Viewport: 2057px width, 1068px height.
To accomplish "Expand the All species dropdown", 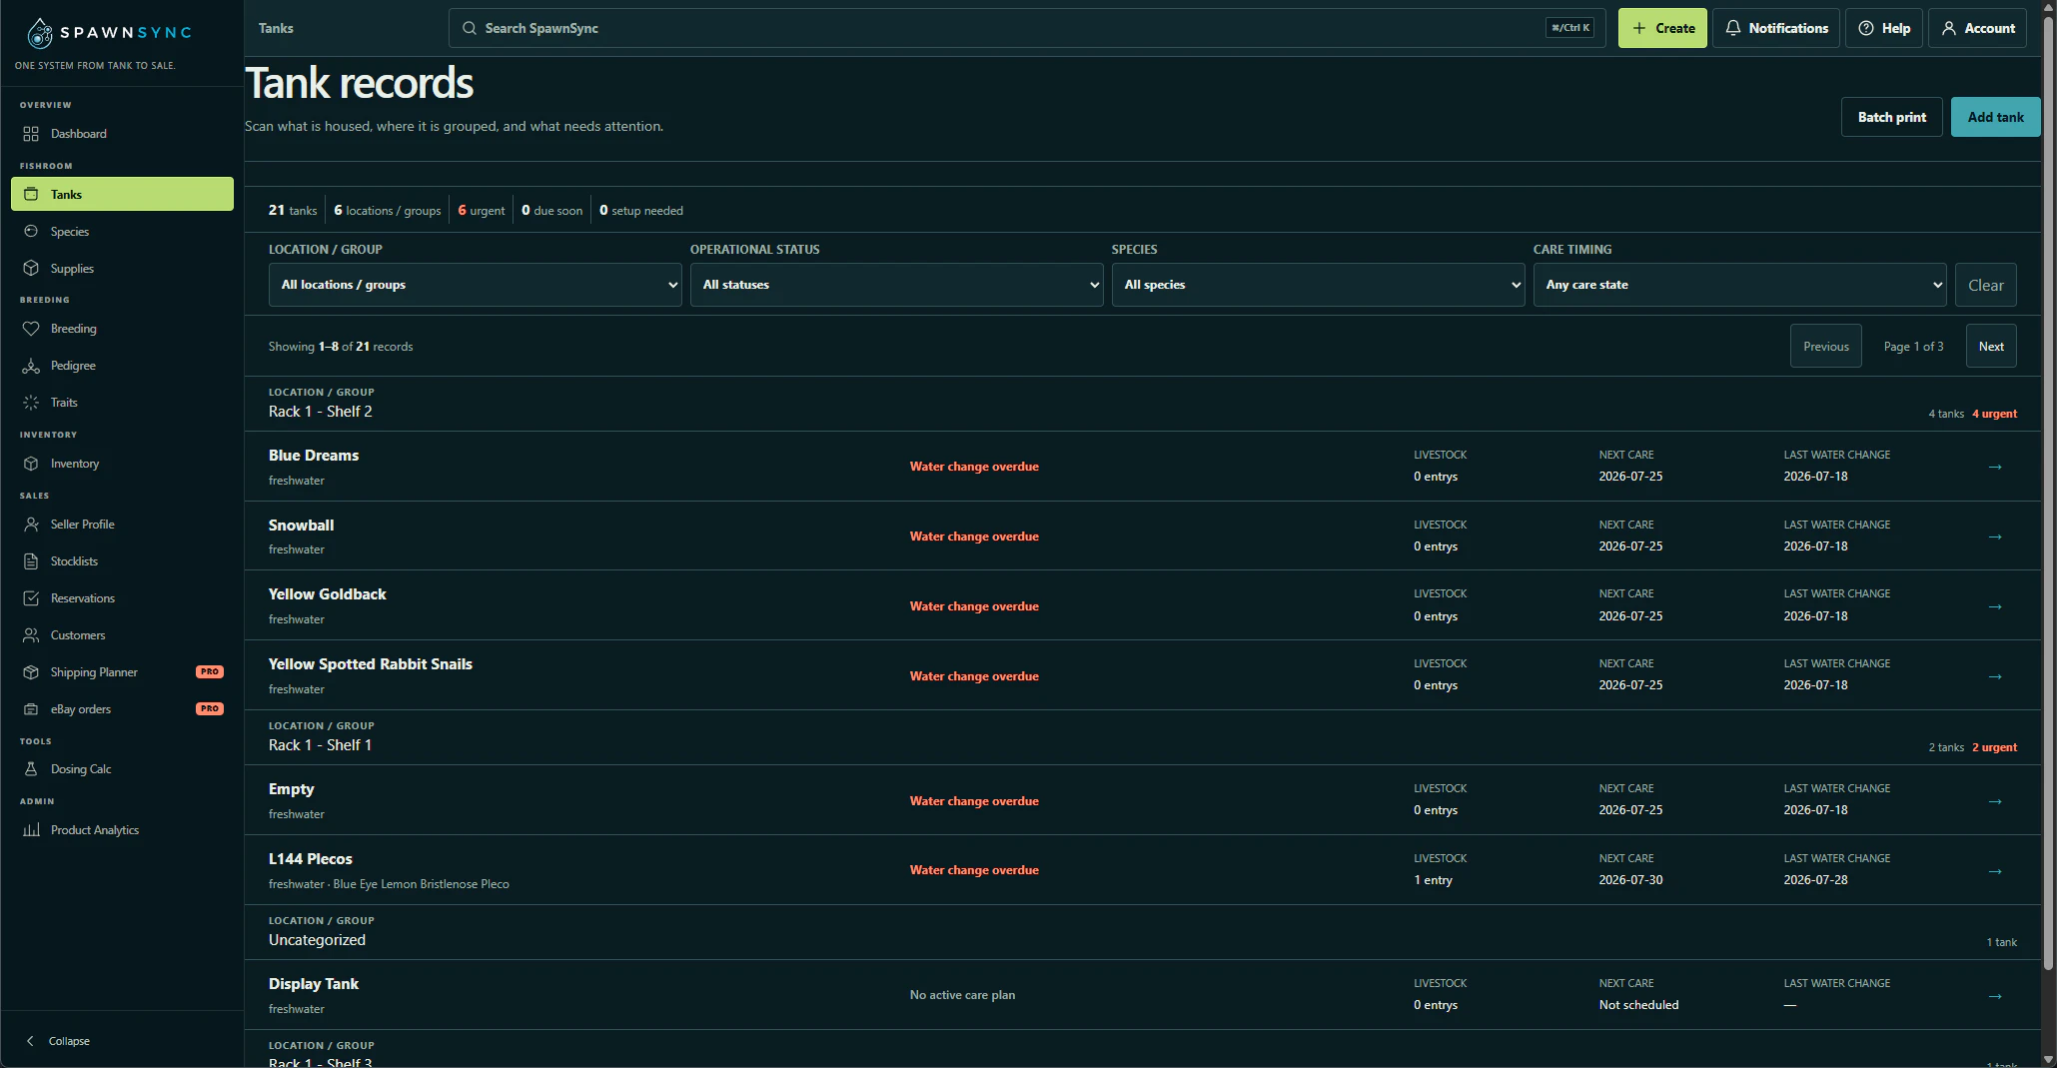I will (x=1318, y=285).
